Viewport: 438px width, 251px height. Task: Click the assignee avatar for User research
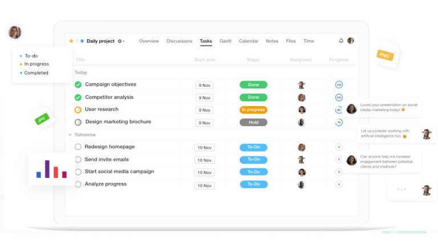(302, 110)
